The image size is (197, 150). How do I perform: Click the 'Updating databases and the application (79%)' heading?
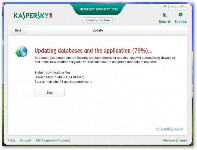point(93,51)
